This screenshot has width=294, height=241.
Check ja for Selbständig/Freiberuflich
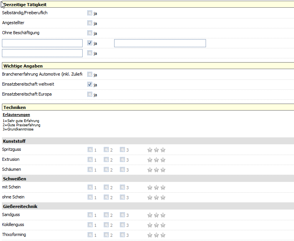[x=90, y=13]
